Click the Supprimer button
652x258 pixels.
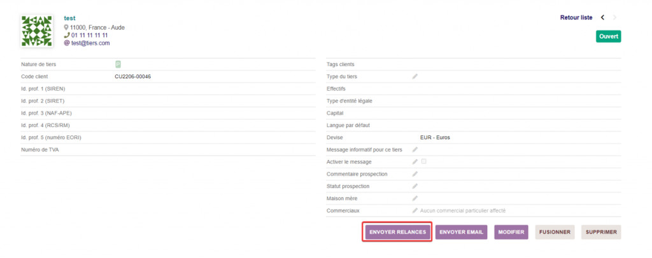(601, 232)
